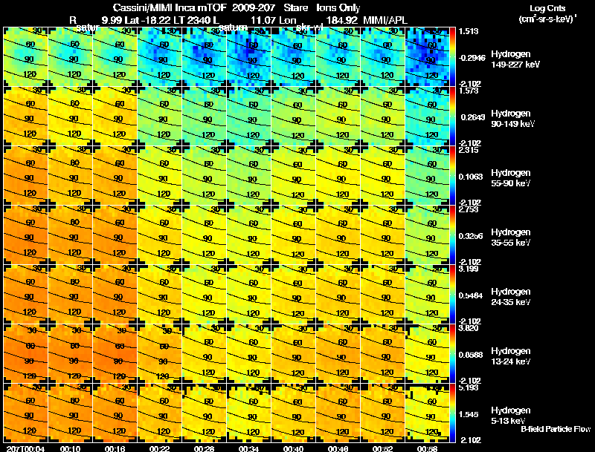Click the 'Hydrogen 13-24 keV' row label
Viewport: 595px width, 452px height.
[511, 356]
